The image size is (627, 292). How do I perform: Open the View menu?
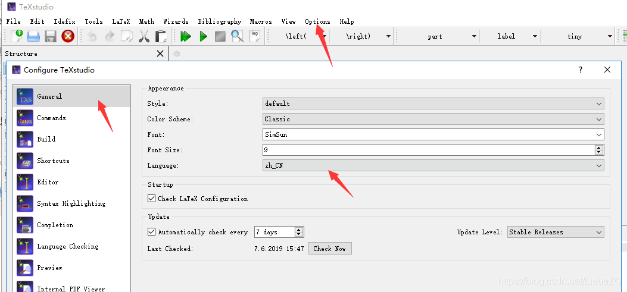coord(288,21)
